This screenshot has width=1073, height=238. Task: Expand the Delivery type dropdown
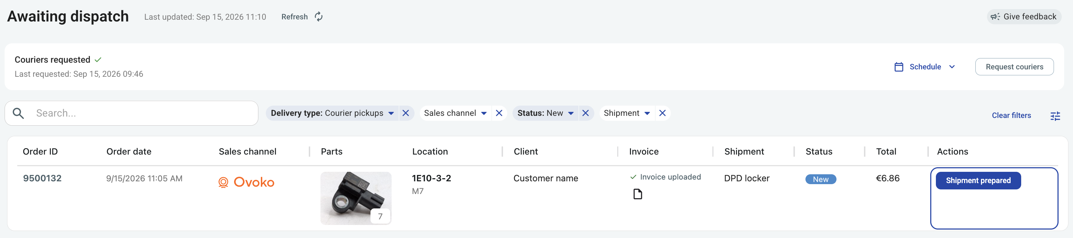tap(391, 113)
